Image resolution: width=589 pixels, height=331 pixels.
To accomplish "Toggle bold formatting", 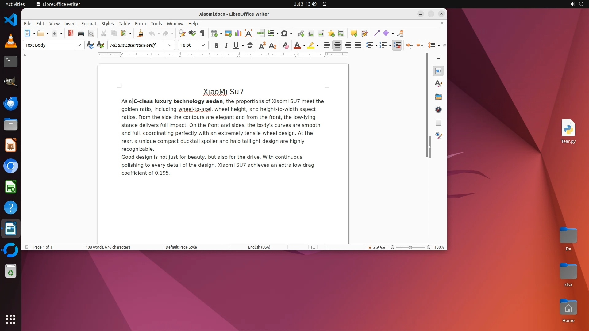I will click(216, 45).
